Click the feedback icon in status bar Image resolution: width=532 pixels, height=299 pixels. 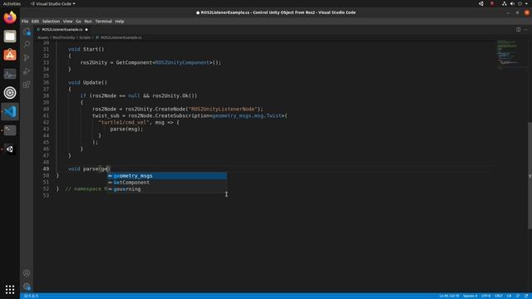pos(518,296)
